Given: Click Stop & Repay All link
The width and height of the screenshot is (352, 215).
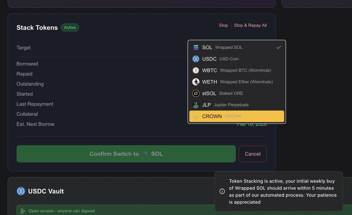Looking at the screenshot, I should (x=251, y=25).
